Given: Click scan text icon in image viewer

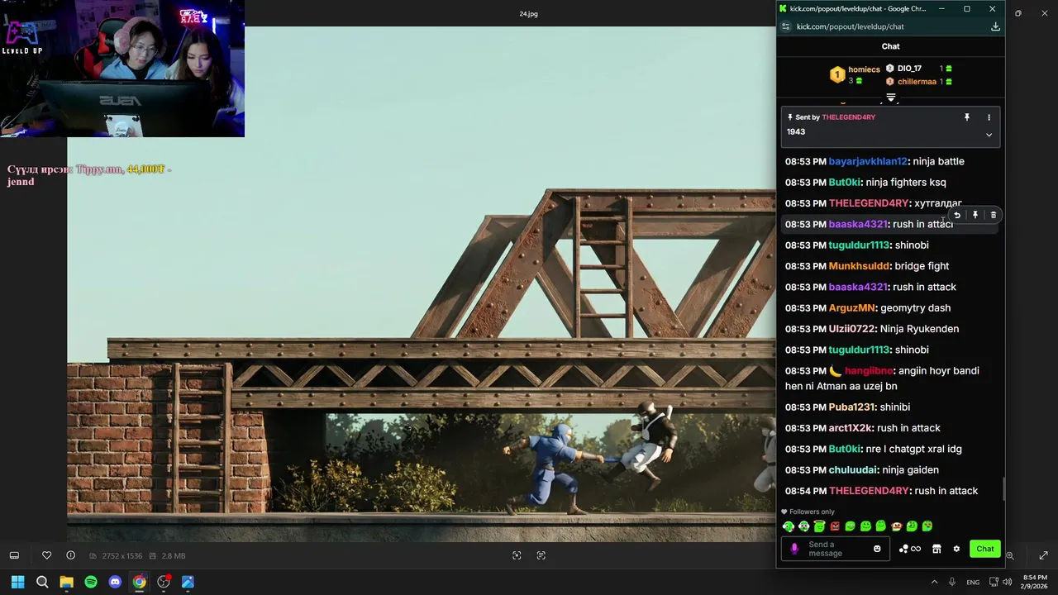Looking at the screenshot, I should (541, 555).
